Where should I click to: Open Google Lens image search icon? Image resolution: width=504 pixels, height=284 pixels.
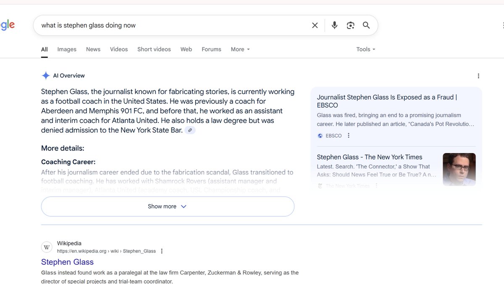pyautogui.click(x=350, y=25)
